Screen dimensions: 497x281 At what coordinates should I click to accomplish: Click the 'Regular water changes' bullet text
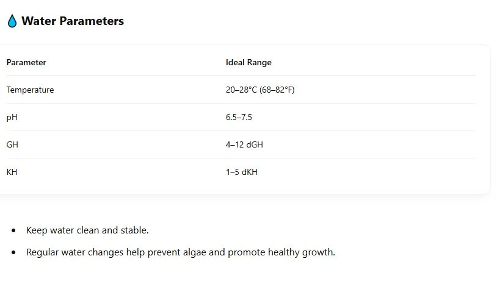pos(180,252)
